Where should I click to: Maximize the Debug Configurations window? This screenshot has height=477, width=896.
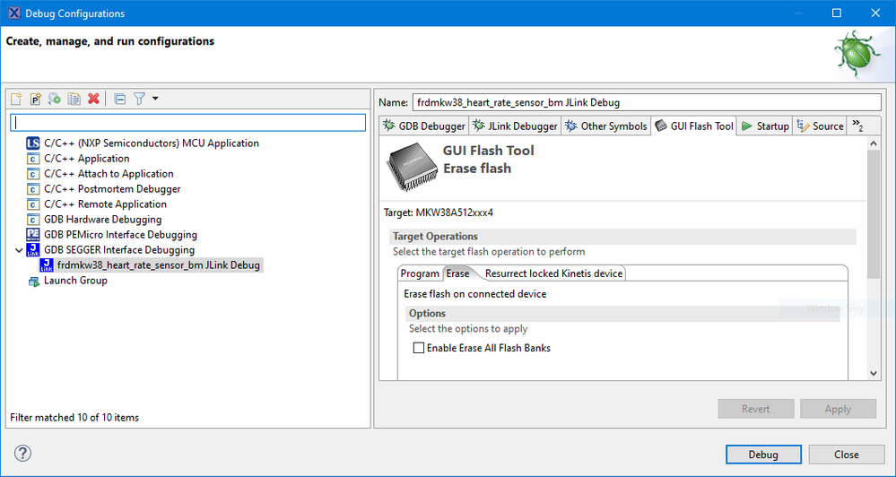pos(837,13)
